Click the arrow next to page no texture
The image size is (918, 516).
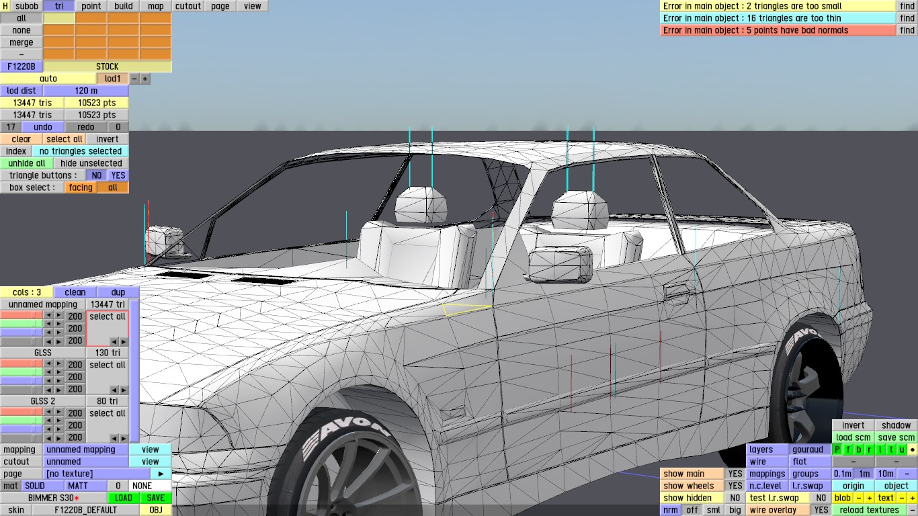pyautogui.click(x=161, y=474)
